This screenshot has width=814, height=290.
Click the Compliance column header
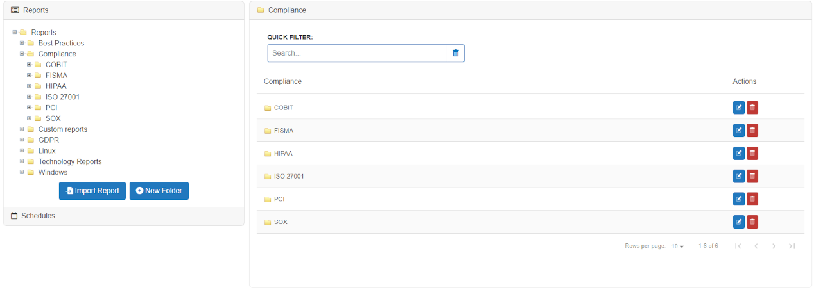(282, 81)
